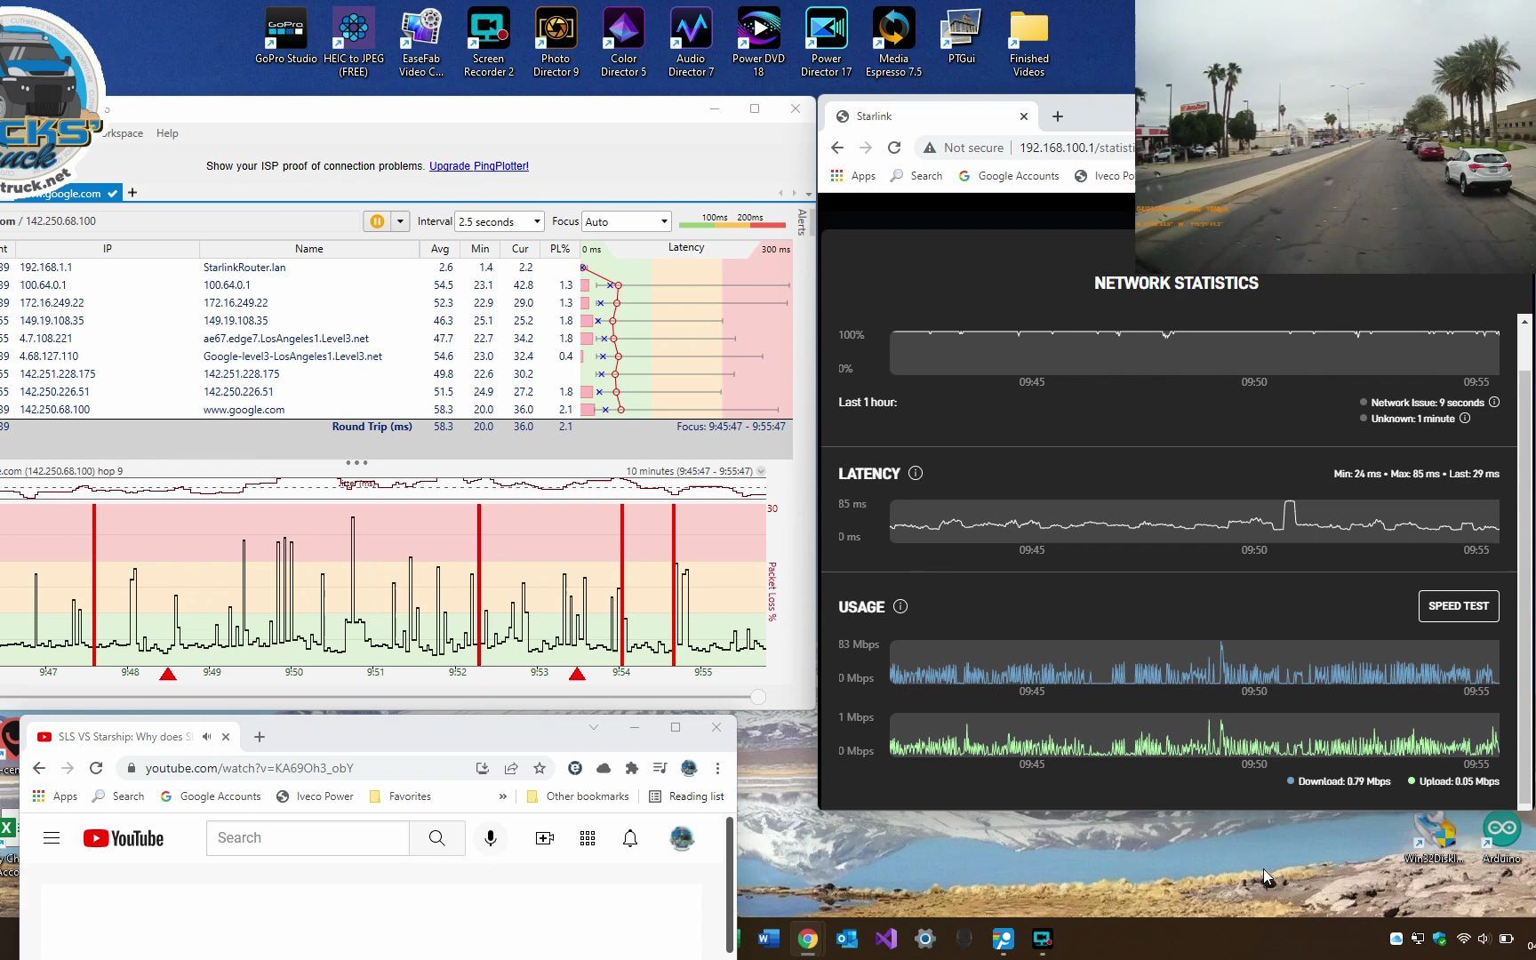1536x960 pixels.
Task: Sort by the PL% column header
Action: click(560, 249)
